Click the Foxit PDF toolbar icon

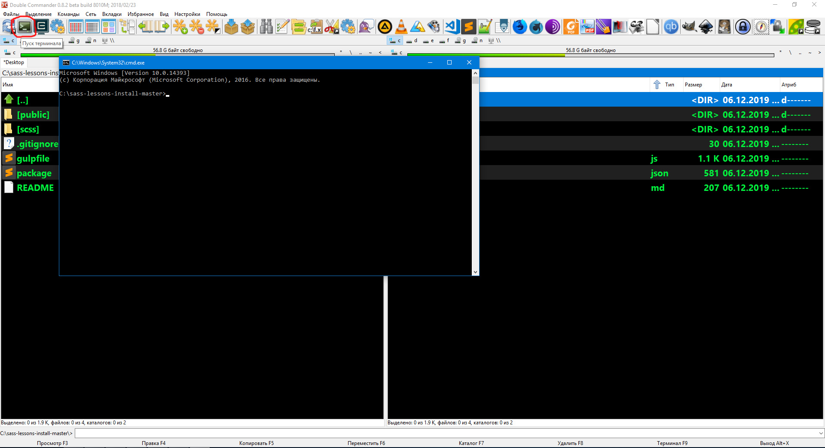tap(571, 27)
